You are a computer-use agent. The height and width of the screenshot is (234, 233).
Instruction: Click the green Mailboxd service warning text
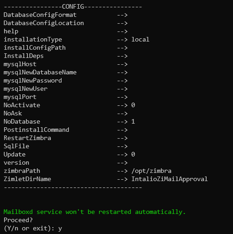point(94,212)
